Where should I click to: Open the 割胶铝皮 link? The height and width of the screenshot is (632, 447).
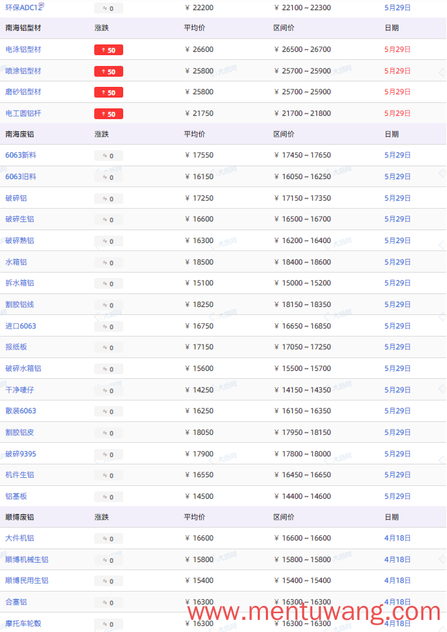coord(20,433)
